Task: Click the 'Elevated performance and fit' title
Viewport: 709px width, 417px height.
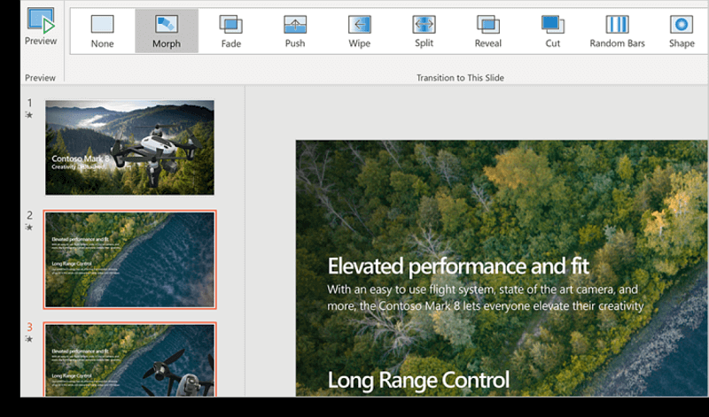Action: pyautogui.click(x=458, y=266)
